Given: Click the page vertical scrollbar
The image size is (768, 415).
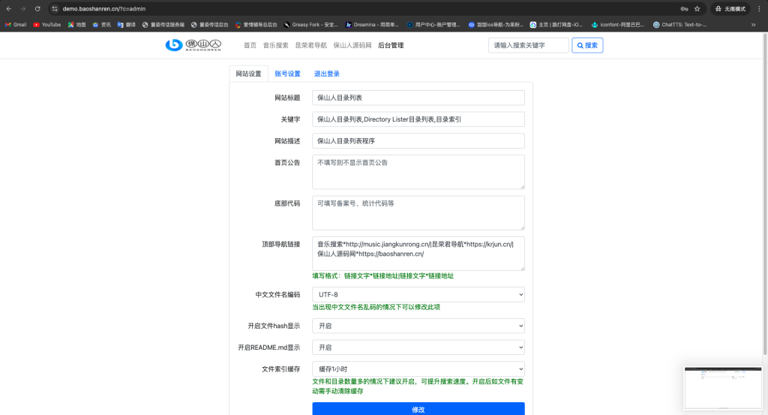Looking at the screenshot, I should click(765, 196).
